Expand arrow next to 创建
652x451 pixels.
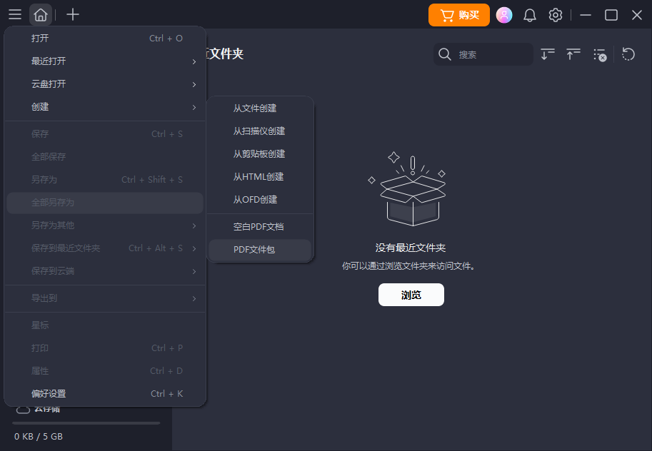pos(194,107)
